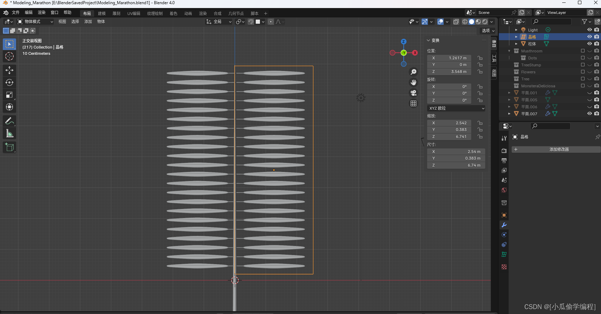Open the 物体模式 mode dropdown

point(35,22)
